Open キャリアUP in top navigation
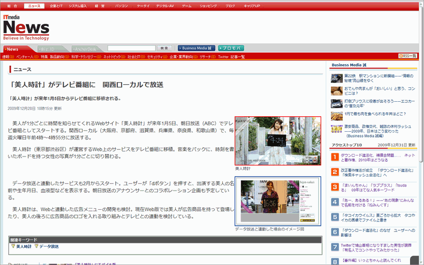The image size is (424, 265). [x=252, y=6]
